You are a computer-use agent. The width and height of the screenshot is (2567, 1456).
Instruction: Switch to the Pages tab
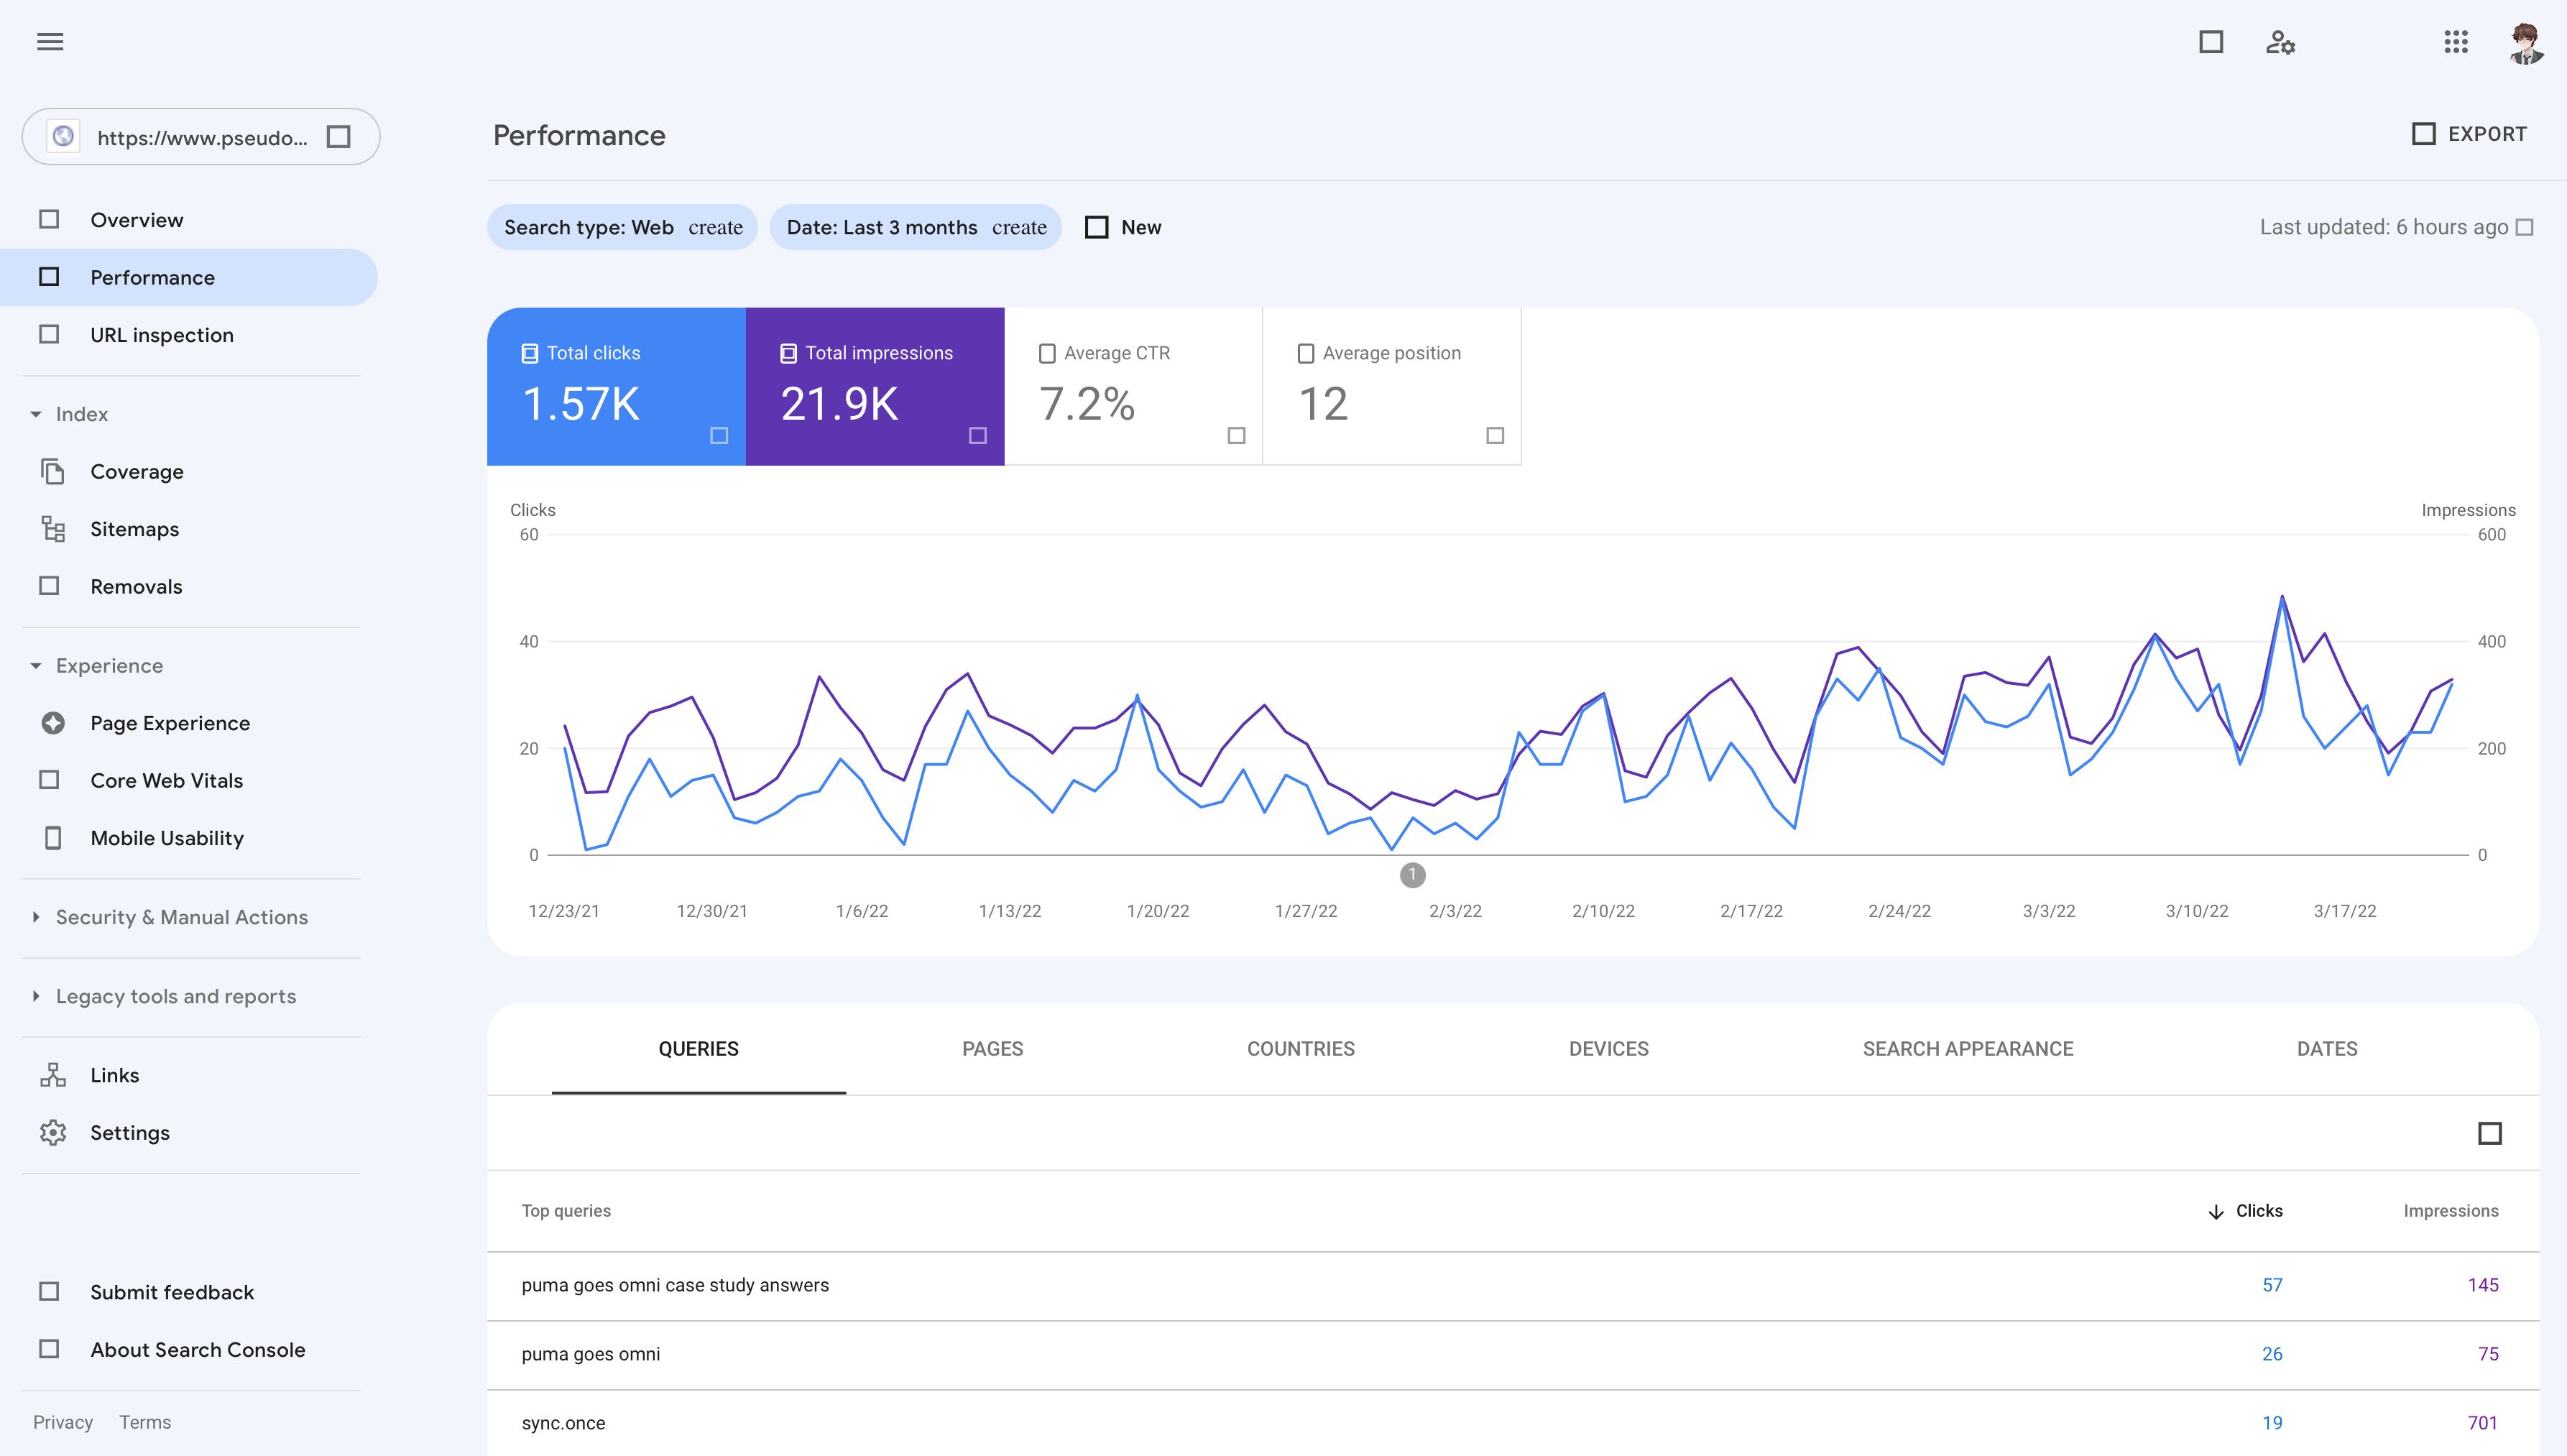[x=992, y=1049]
